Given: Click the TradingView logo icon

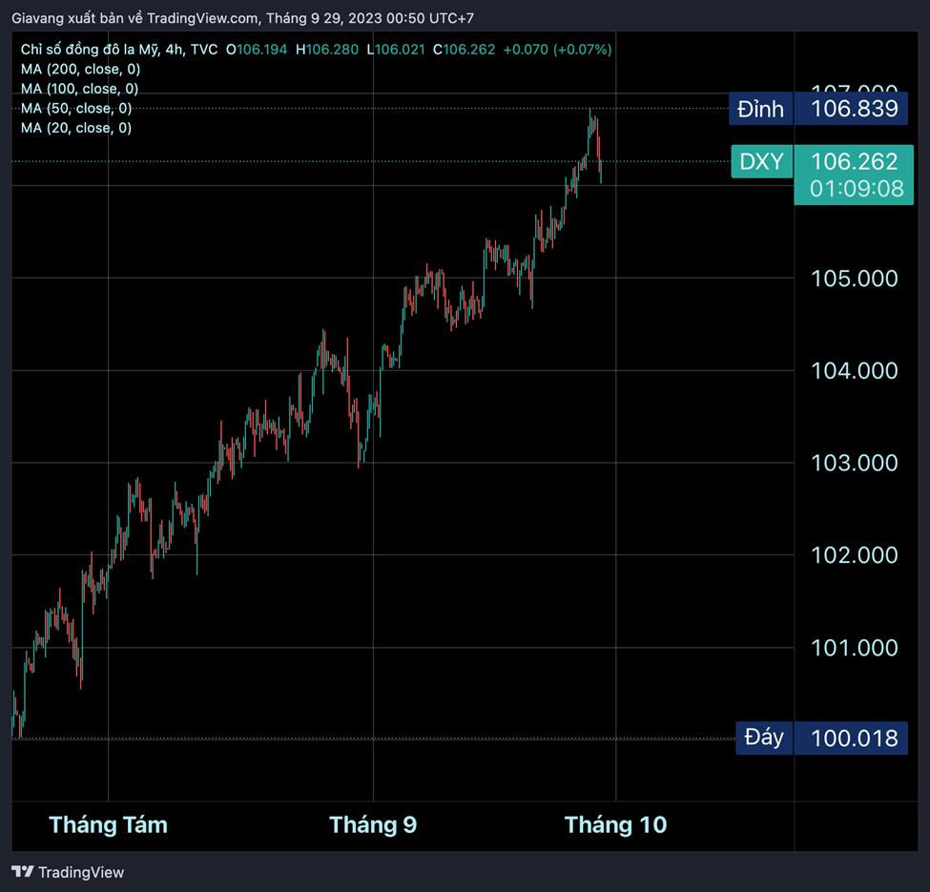Looking at the screenshot, I should pos(22,871).
